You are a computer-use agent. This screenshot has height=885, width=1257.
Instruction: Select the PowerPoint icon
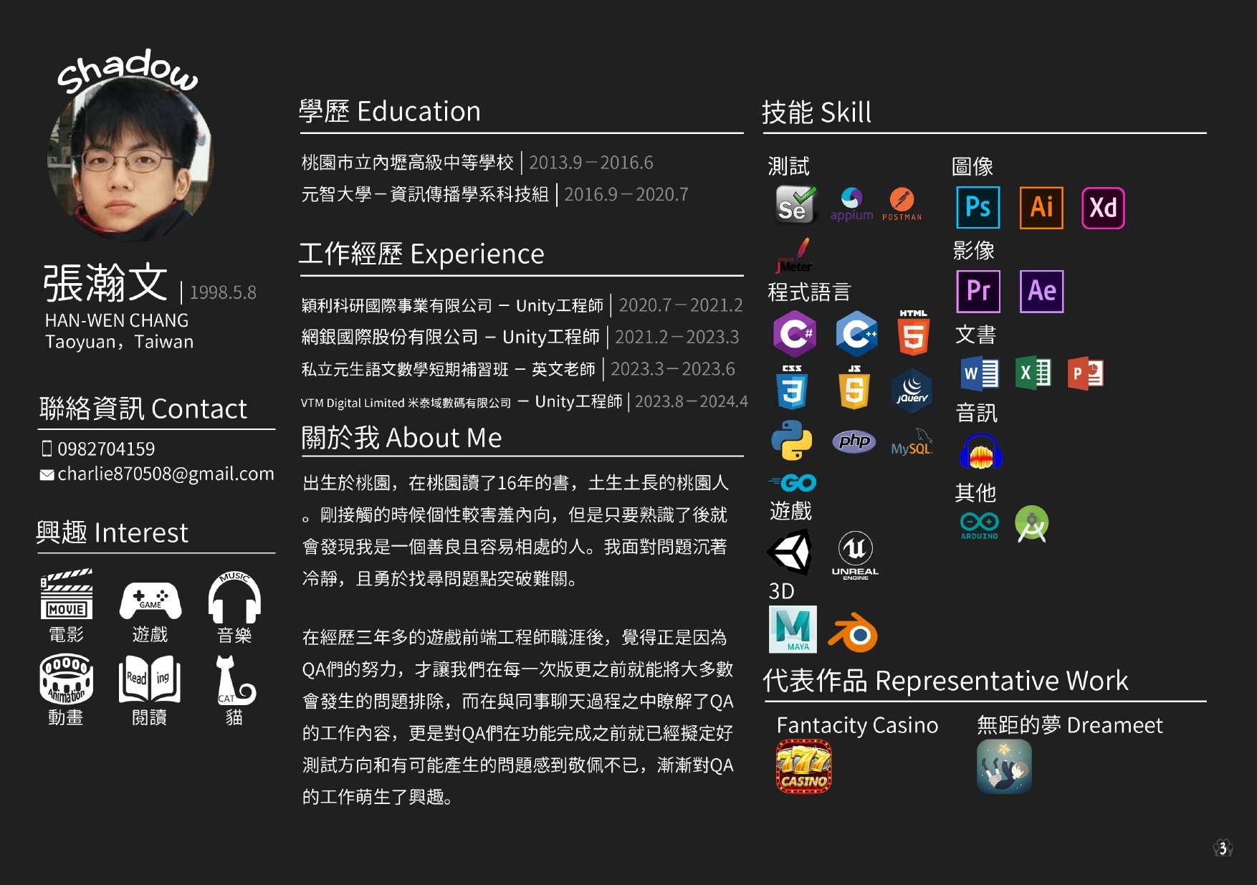coord(1086,373)
